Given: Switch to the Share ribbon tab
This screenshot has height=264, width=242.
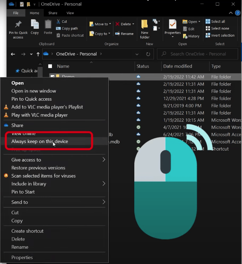Looking at the screenshot, I should click(x=53, y=13).
